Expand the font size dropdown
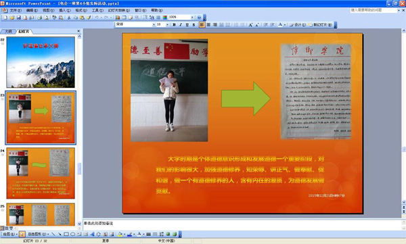This screenshot has width=406, height=244. point(168,25)
